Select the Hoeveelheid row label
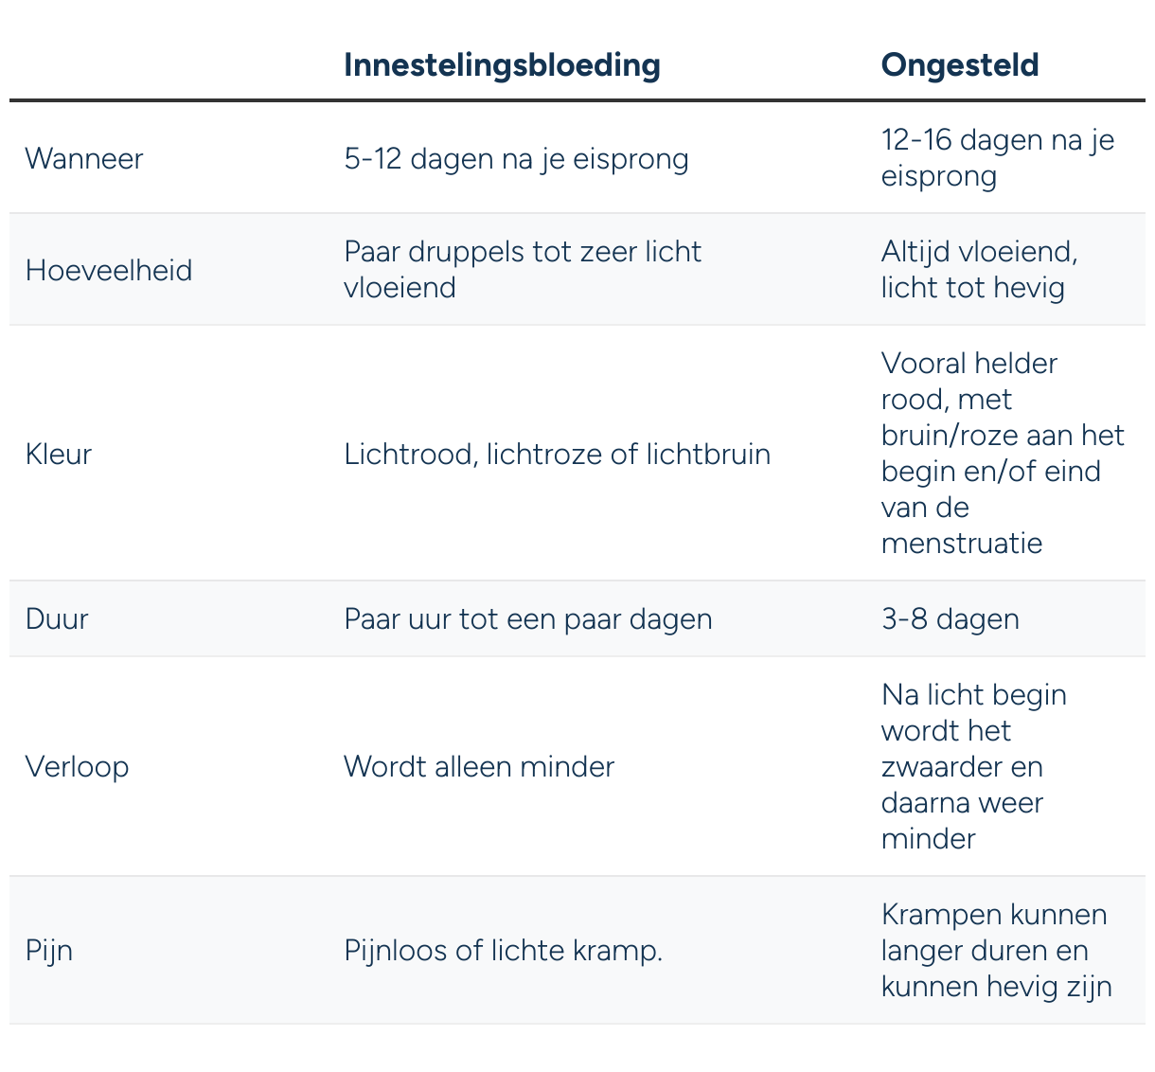The height and width of the screenshot is (1072, 1155). pos(109,270)
